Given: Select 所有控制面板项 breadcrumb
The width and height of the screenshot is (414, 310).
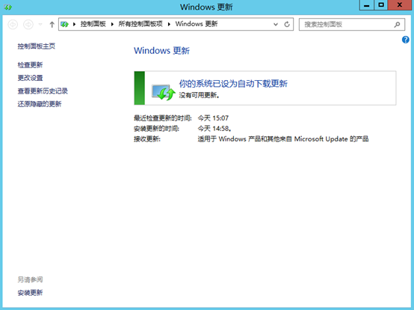Looking at the screenshot, I should (x=140, y=24).
